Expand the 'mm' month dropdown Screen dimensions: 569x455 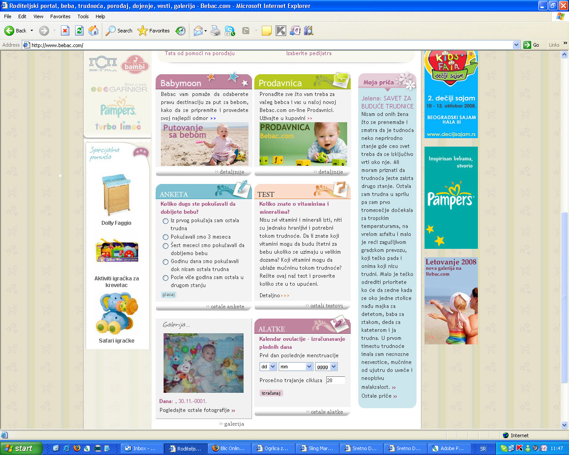[296, 367]
